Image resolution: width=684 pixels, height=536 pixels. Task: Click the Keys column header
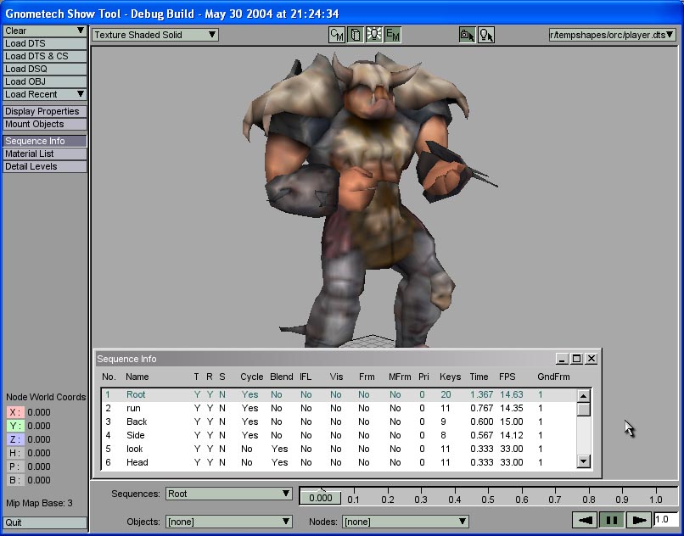tap(450, 377)
